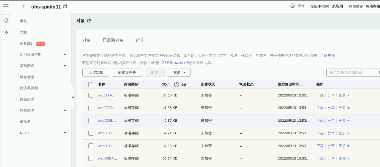Focus the object name prefix search field
The width and height of the screenshot is (380, 167).
(352, 72)
